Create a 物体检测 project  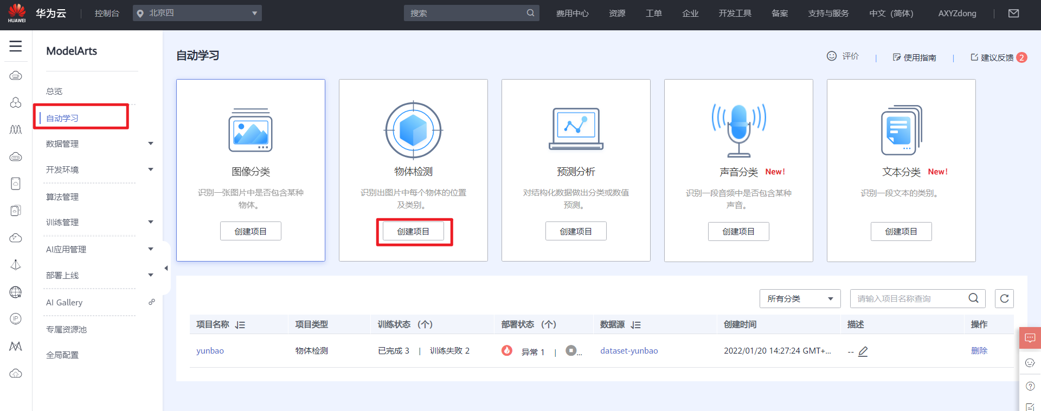coord(413,231)
